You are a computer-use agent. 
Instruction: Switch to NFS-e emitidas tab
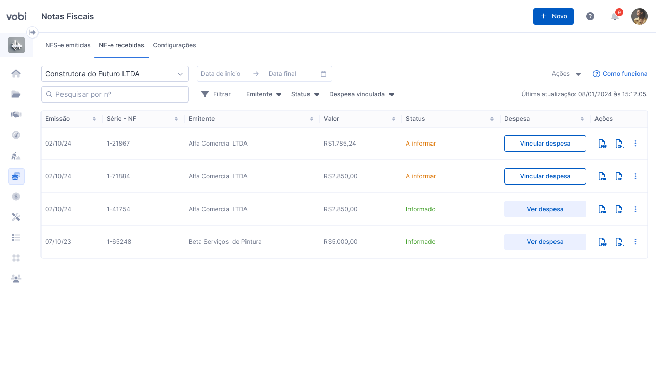68,45
